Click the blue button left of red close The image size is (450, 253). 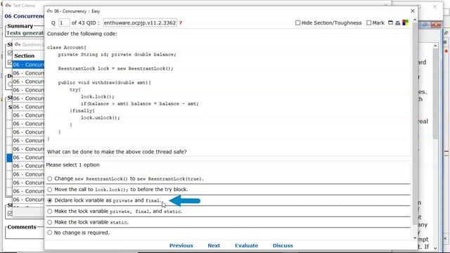click(425, 25)
